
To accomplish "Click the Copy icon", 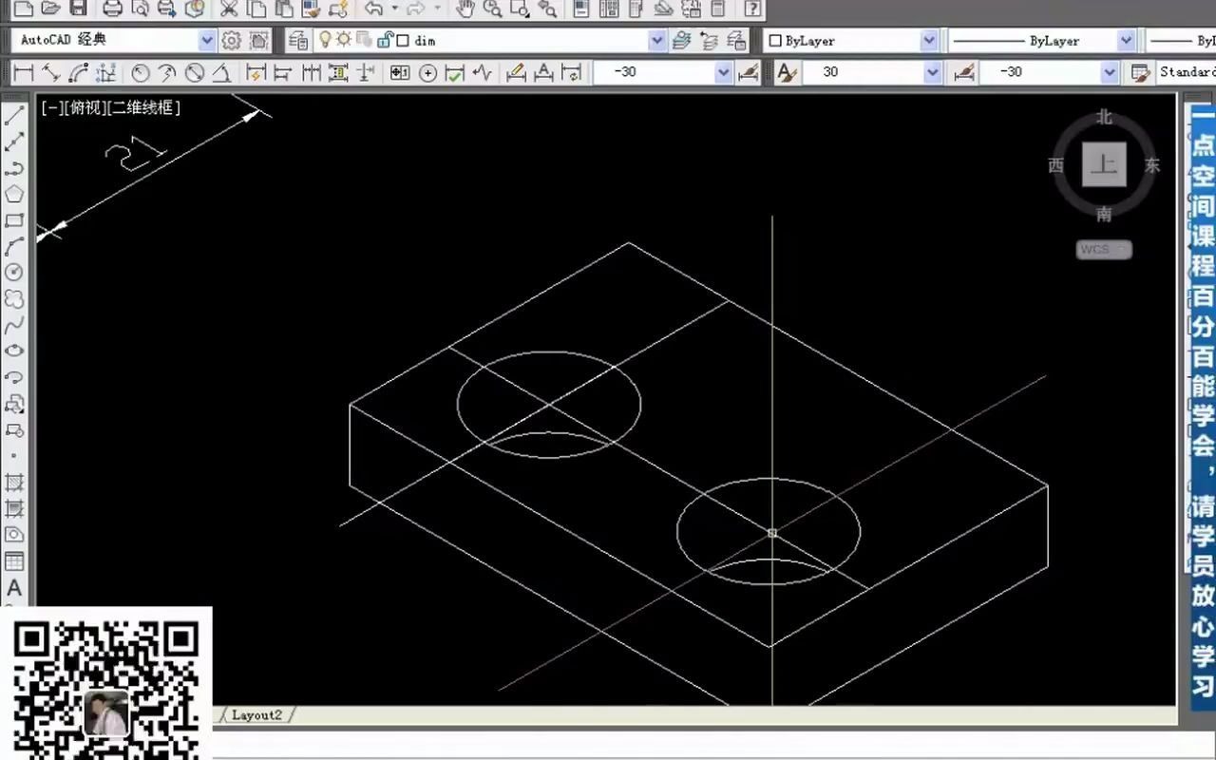I will click(x=256, y=9).
